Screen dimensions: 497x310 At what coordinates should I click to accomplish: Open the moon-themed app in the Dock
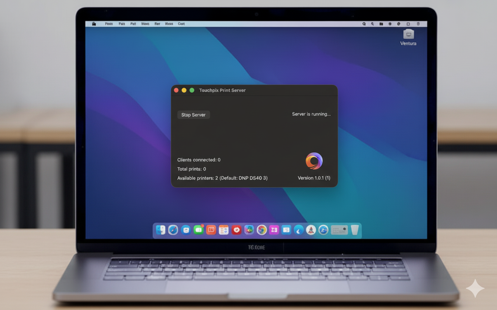(x=299, y=230)
